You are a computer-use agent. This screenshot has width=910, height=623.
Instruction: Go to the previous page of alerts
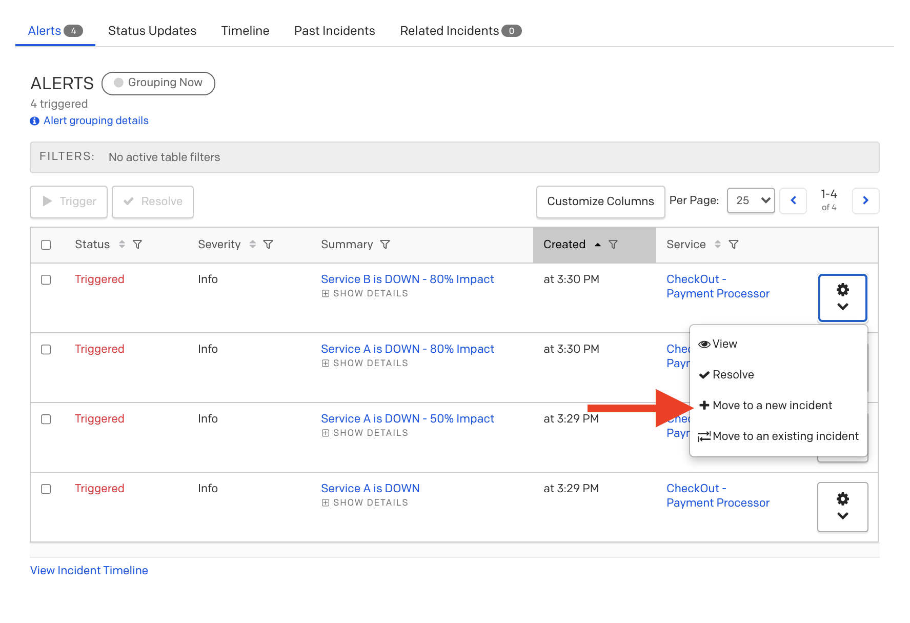(793, 200)
